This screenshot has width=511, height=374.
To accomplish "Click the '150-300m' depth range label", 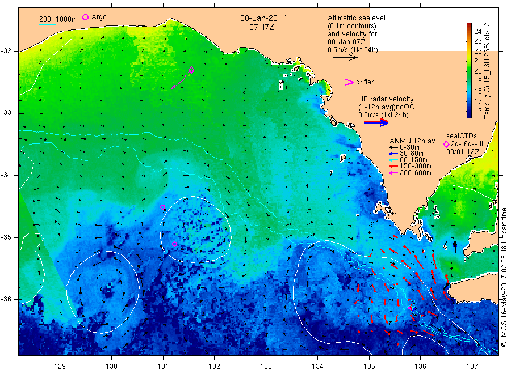I will [415, 166].
